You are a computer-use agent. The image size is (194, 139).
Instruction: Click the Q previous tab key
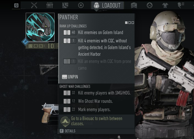16,5
